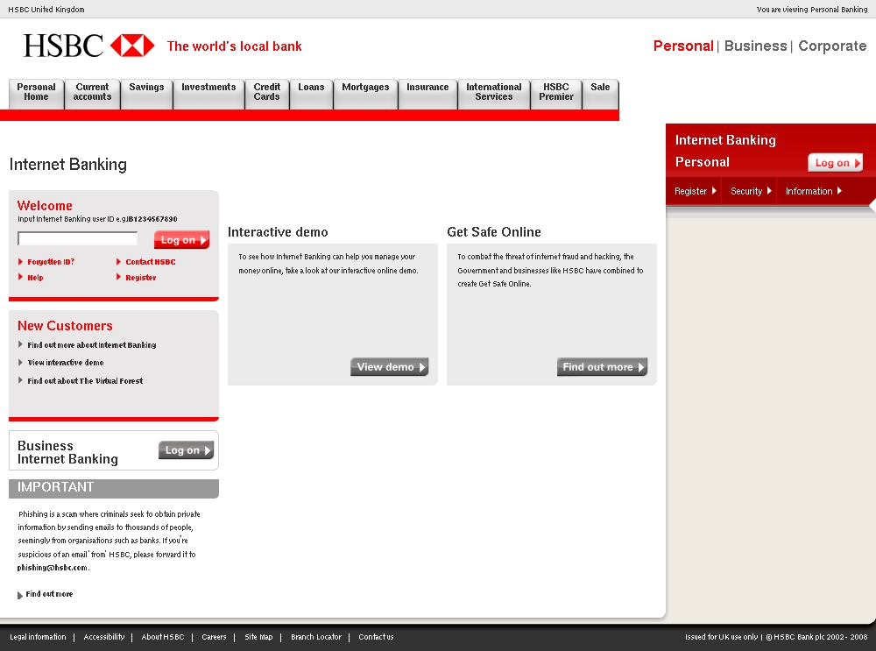Open Careers footer link
This screenshot has height=651, width=876.
pos(214,636)
